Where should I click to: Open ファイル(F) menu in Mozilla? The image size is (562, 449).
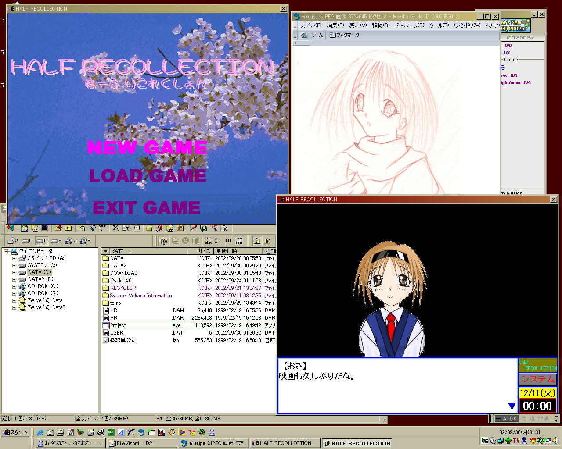click(310, 25)
